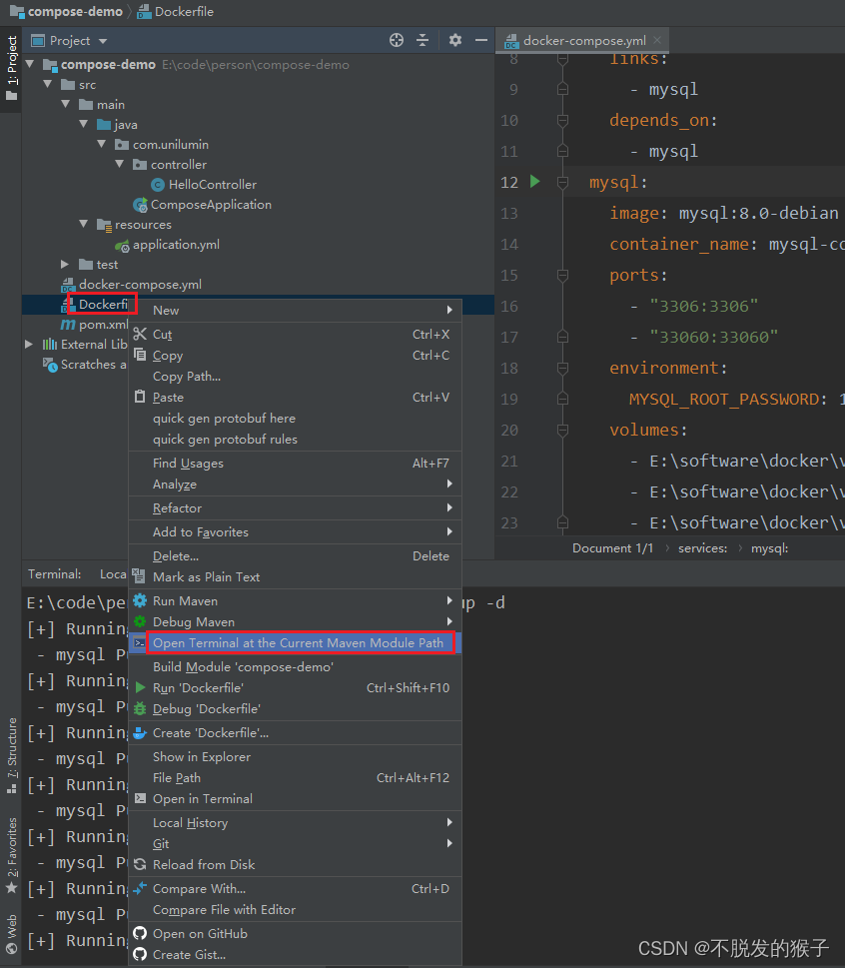Open the Structure tool window on the left
The height and width of the screenshot is (968, 845).
coord(12,745)
